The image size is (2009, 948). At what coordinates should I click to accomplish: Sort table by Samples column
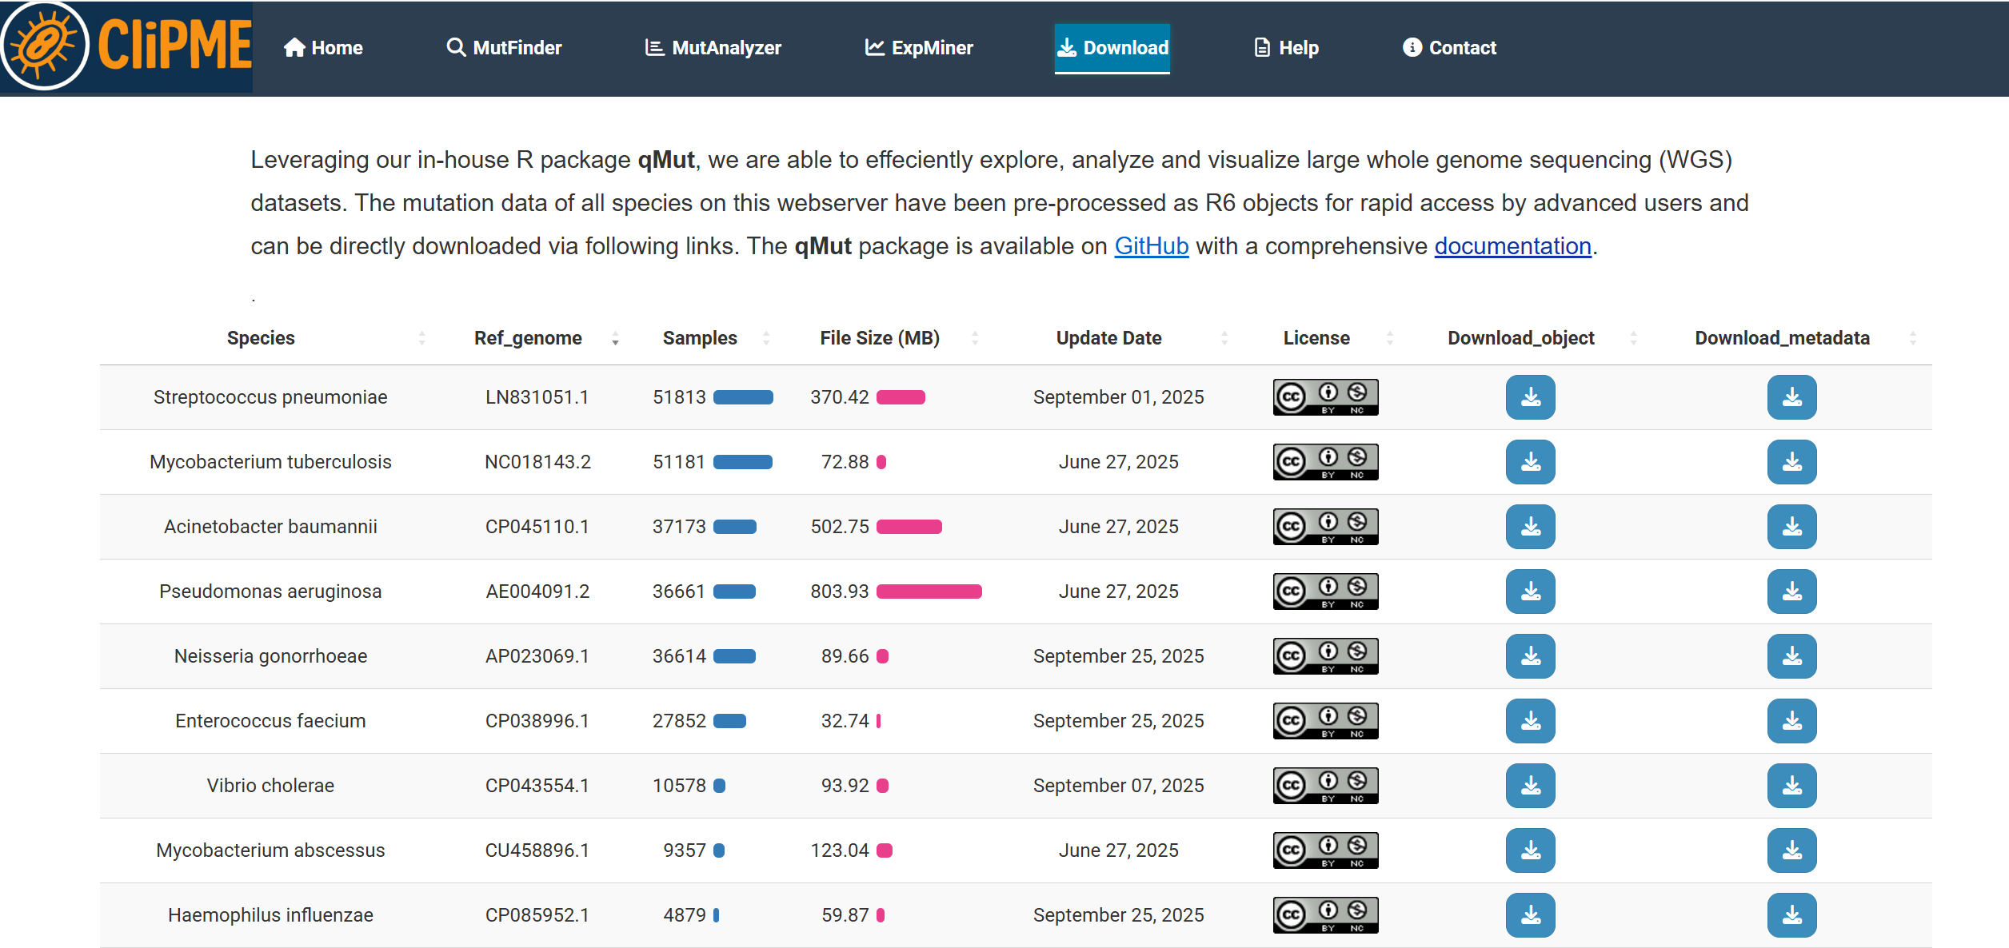coord(700,338)
